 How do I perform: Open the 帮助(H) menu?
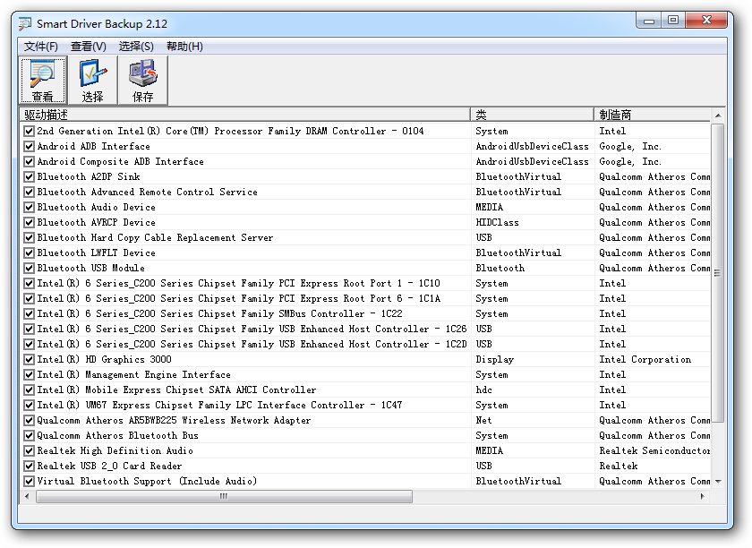184,46
